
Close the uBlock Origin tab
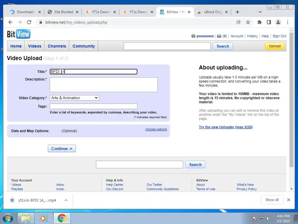226,12
